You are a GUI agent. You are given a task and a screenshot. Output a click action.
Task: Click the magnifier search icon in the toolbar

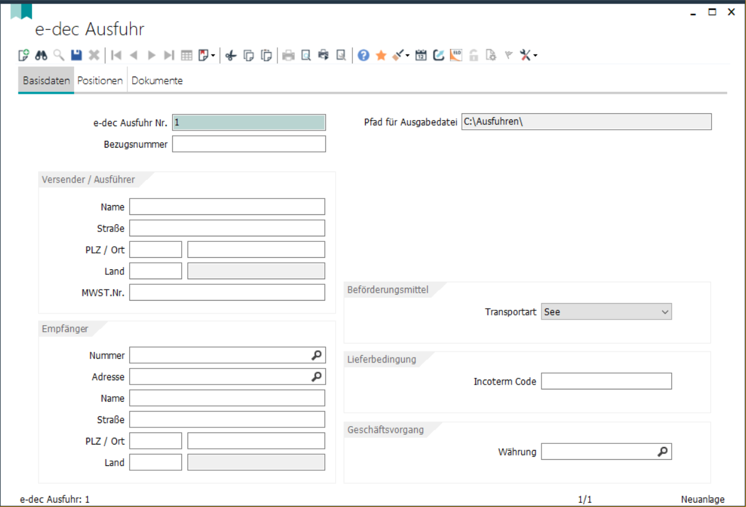coord(59,56)
